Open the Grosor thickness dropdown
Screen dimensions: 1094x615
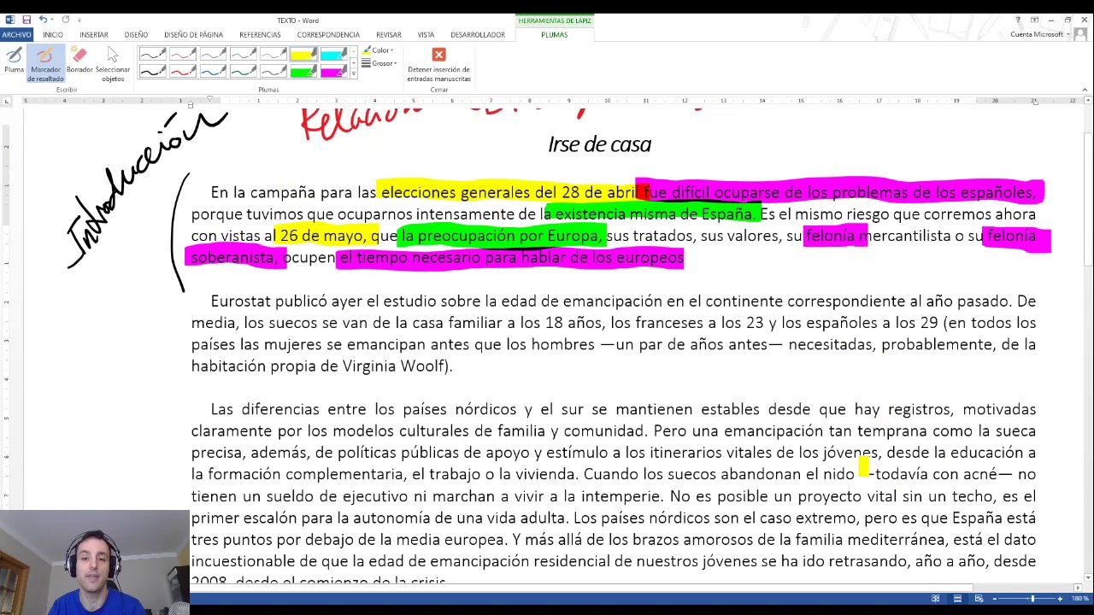(379, 63)
